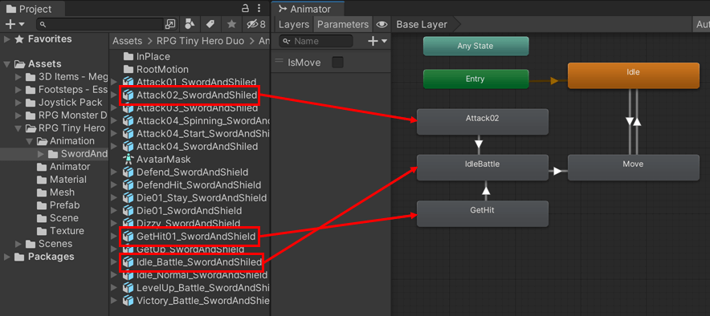Click the Project panel lock icon
Viewport: 710px width, 316px height.
(245, 8)
